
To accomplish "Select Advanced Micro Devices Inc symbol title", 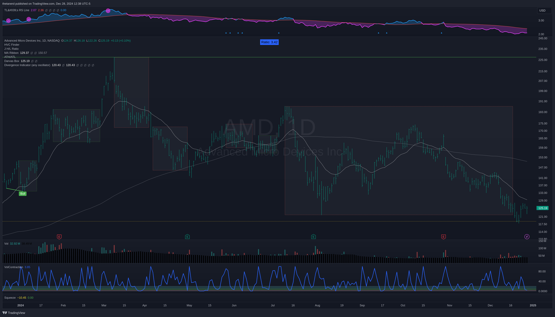I will [x=32, y=41].
